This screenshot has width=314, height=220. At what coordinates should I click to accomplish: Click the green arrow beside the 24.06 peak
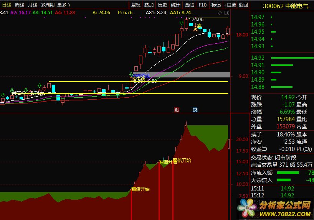pos(182,23)
